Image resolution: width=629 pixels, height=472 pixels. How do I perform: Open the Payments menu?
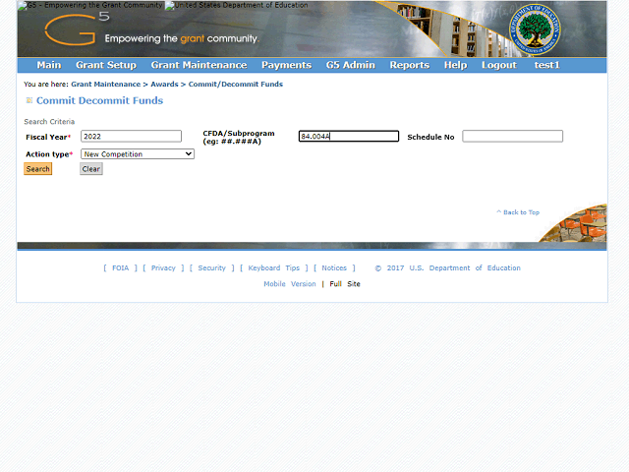286,65
